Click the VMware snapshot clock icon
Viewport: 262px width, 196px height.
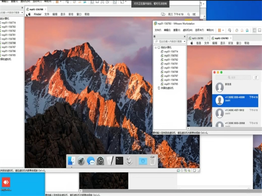[x=236, y=30]
